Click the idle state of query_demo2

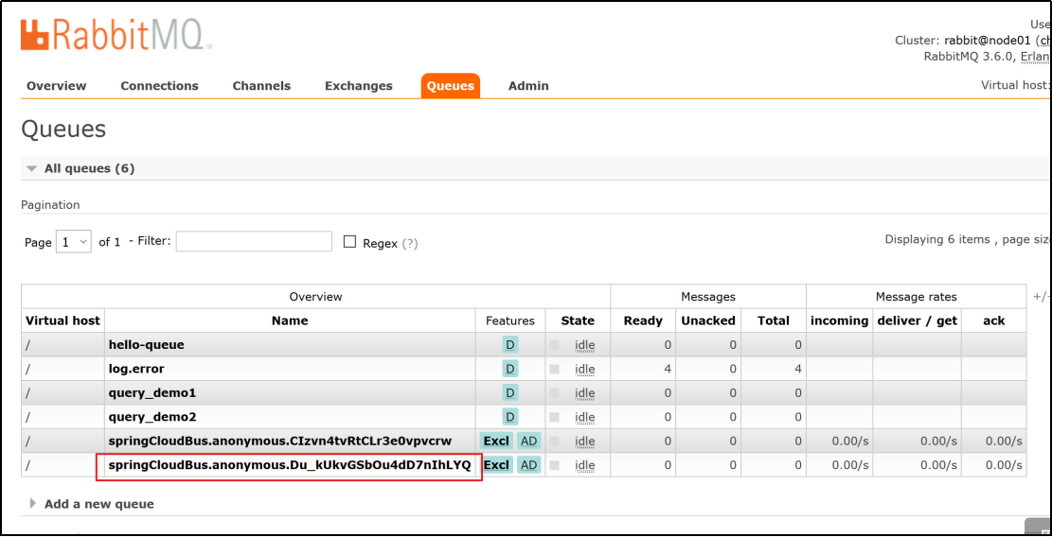[584, 417]
